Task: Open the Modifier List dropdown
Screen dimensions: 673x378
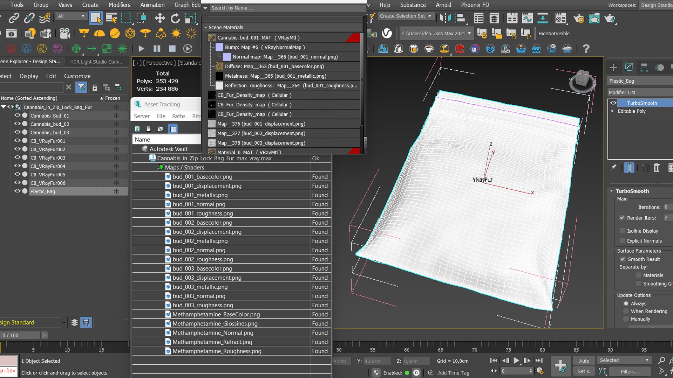Action: [x=640, y=92]
